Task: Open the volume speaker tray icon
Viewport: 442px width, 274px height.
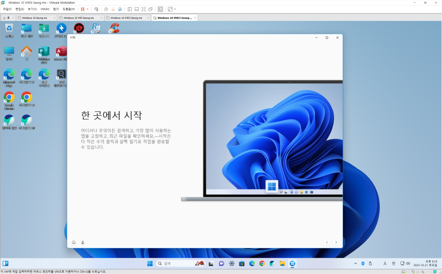Action: pos(408,263)
